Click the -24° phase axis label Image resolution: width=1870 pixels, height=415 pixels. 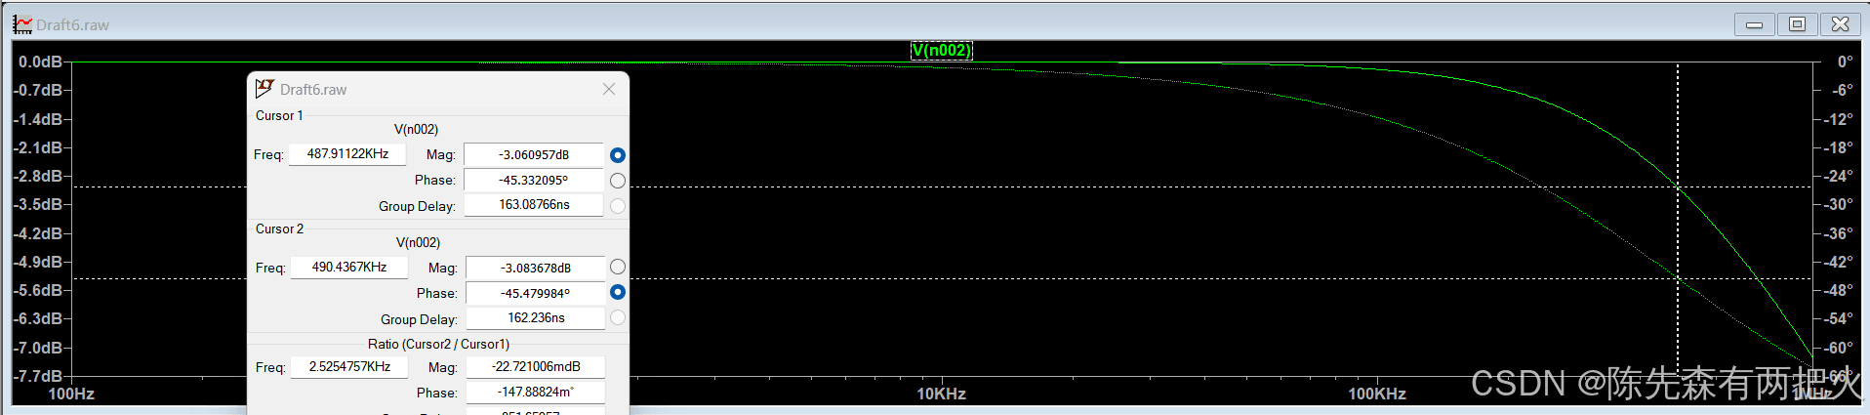pos(1839,177)
